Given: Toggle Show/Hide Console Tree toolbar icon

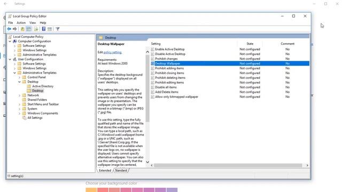Looking at the screenshot, I should point(28,29).
